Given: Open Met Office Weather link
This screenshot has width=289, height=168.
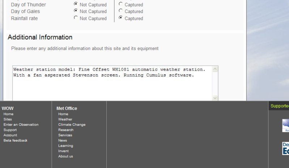Looking at the screenshot, I should pyautogui.click(x=65, y=119).
